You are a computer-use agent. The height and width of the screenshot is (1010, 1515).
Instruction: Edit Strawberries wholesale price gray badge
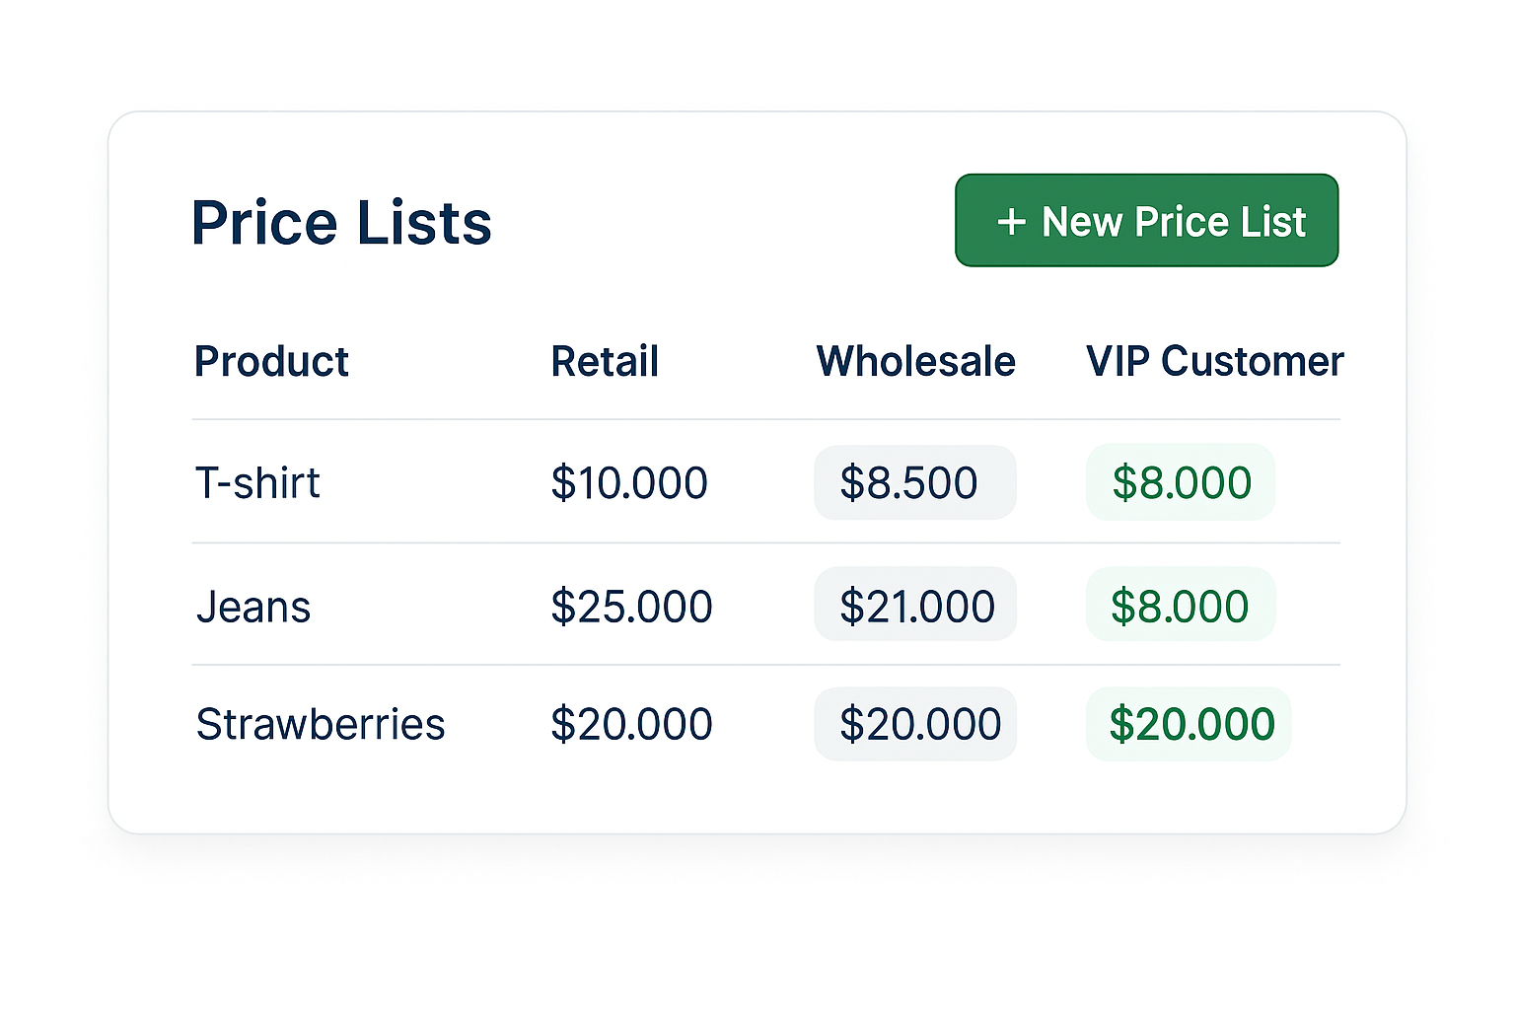coord(915,725)
